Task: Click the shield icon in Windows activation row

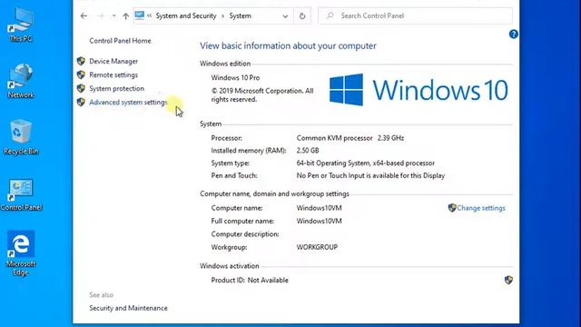Action: (508, 280)
